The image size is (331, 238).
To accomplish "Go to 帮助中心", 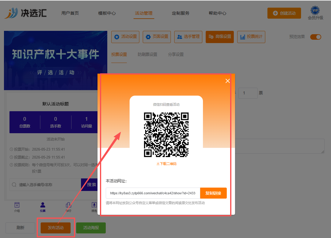I will pyautogui.click(x=217, y=13).
